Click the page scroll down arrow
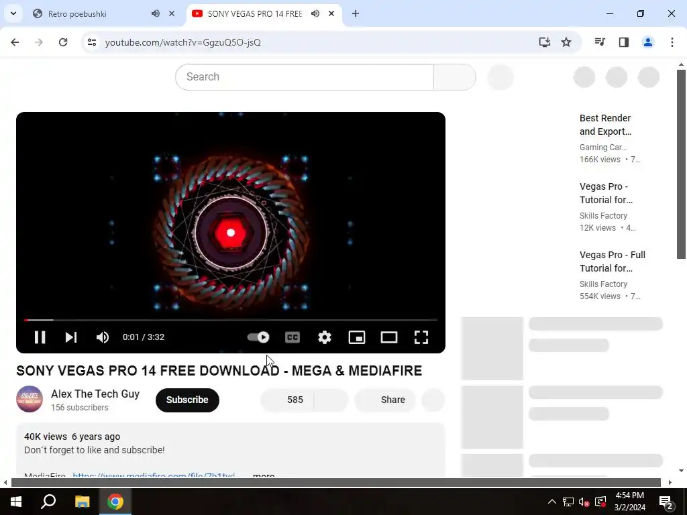 pyautogui.click(x=682, y=471)
